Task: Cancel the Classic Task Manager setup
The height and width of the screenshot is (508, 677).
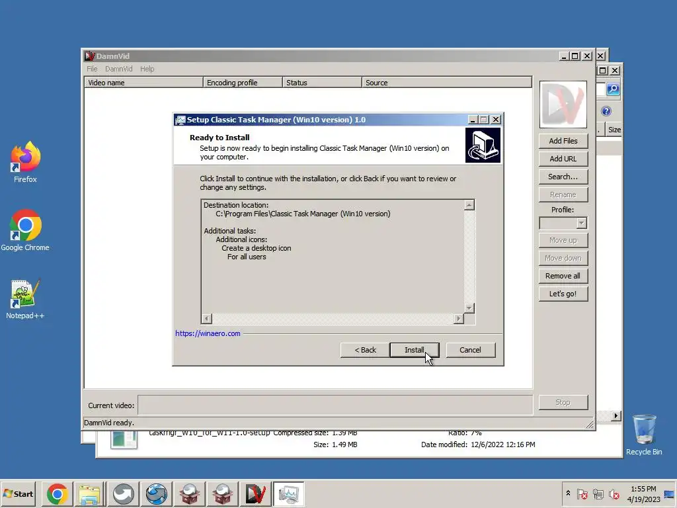Action: click(470, 350)
